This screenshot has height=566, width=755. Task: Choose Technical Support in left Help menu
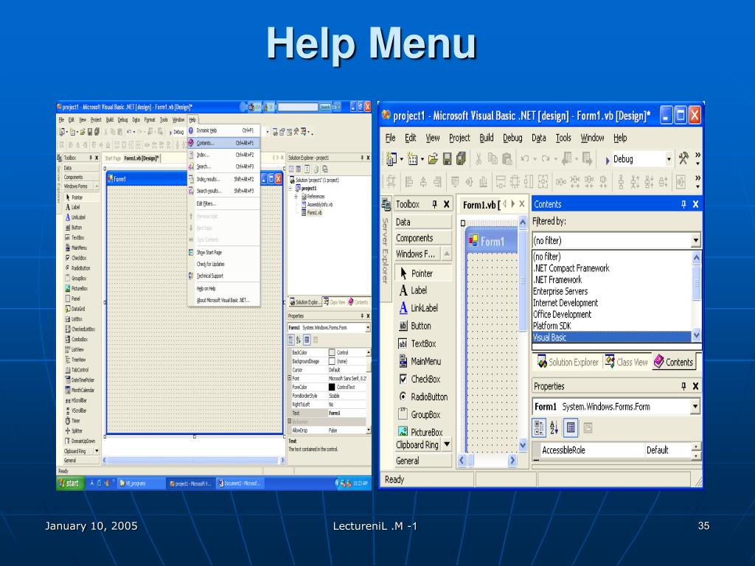click(224, 276)
